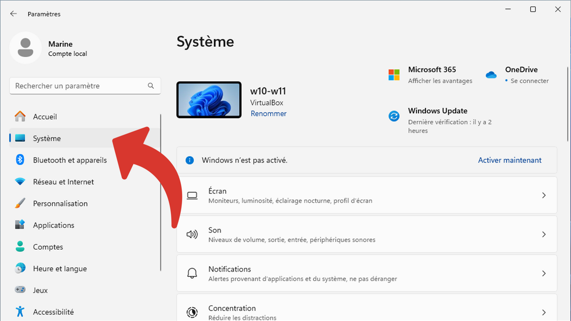
Task: Click the Microsoft 365 logo icon
Action: coord(394,75)
